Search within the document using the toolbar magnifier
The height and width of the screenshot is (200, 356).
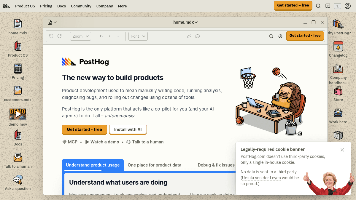click(x=271, y=36)
